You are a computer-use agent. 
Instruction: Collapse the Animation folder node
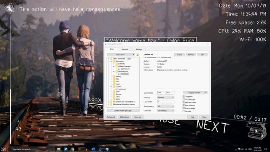click(111, 61)
